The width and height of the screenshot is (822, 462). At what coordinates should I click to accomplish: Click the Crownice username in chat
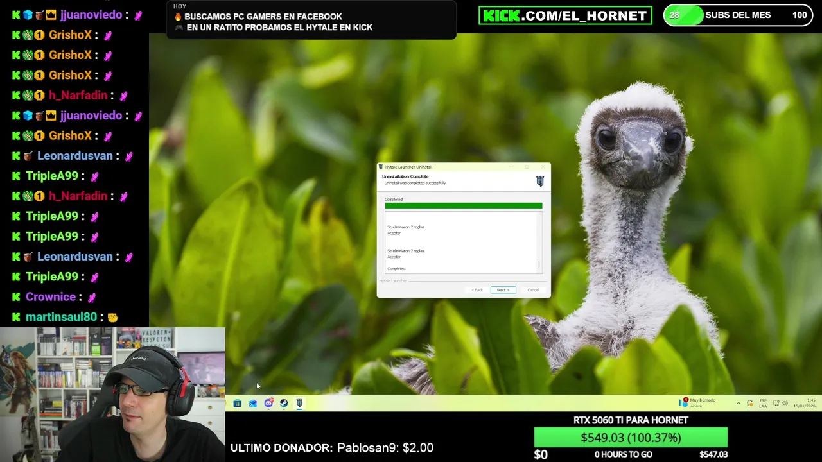[x=51, y=297]
